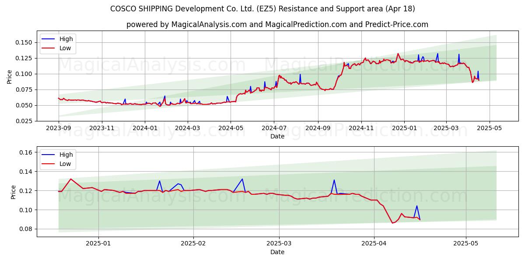Click the 2025-02 tick label on lower chart
This screenshot has width=525, height=262.
193,244
